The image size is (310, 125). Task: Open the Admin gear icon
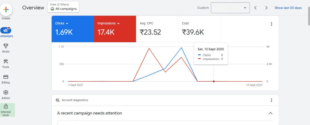coord(6,92)
